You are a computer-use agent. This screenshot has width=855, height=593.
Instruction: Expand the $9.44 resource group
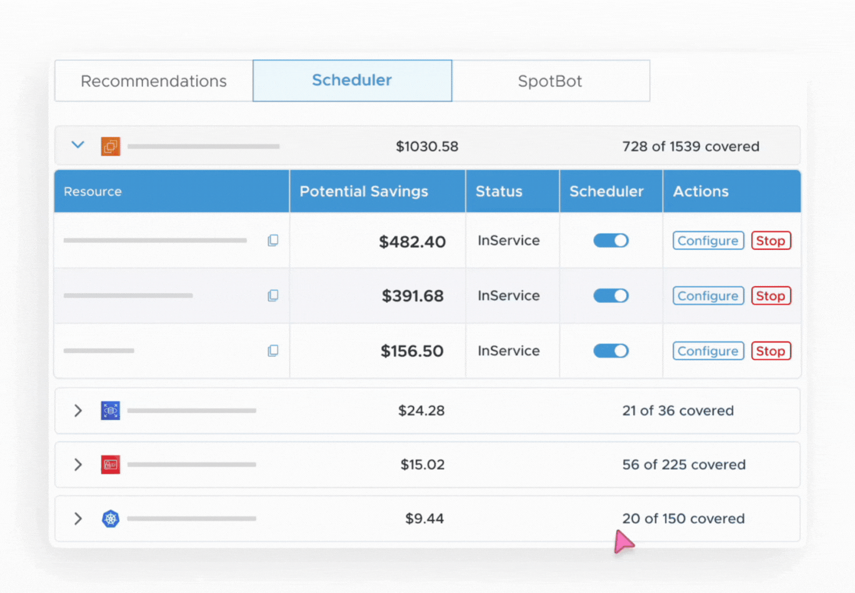click(x=78, y=519)
